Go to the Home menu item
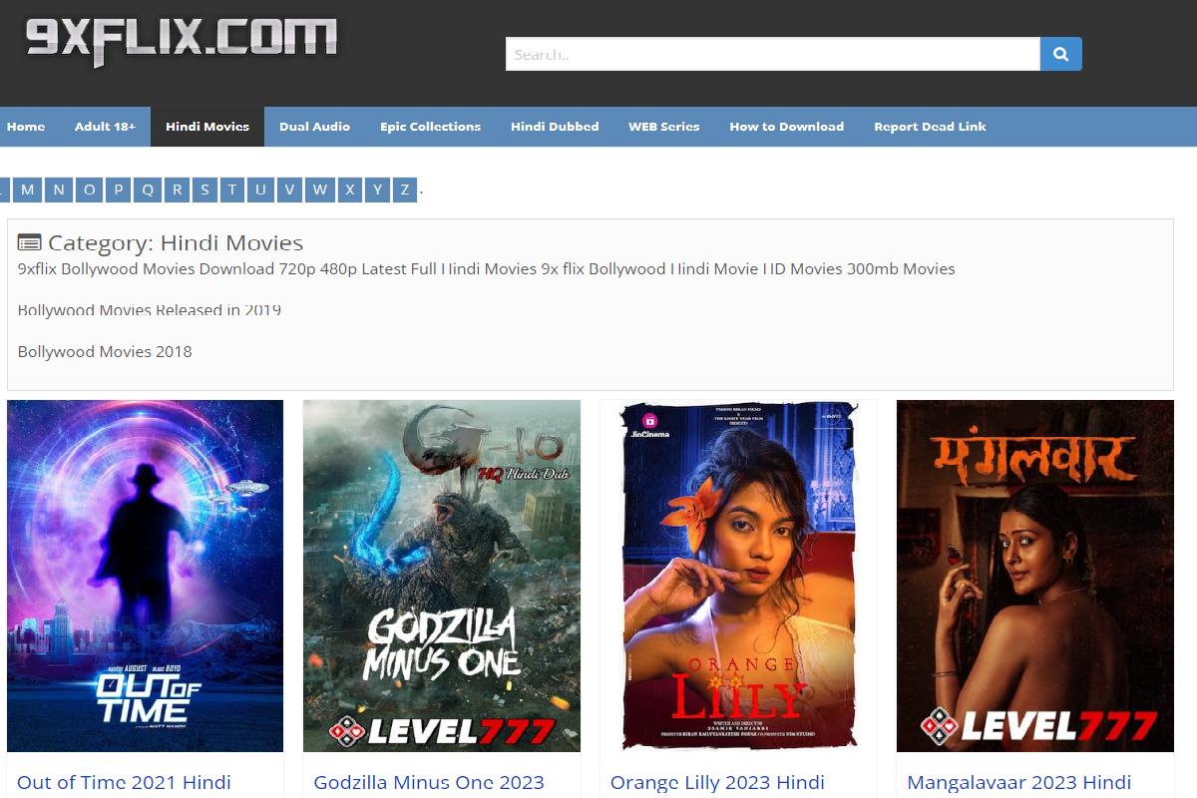The width and height of the screenshot is (1197, 798). tap(26, 127)
